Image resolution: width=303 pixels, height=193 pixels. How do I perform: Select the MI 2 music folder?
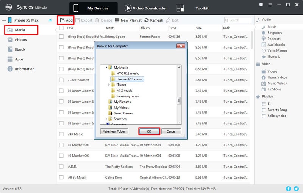tap(122, 90)
